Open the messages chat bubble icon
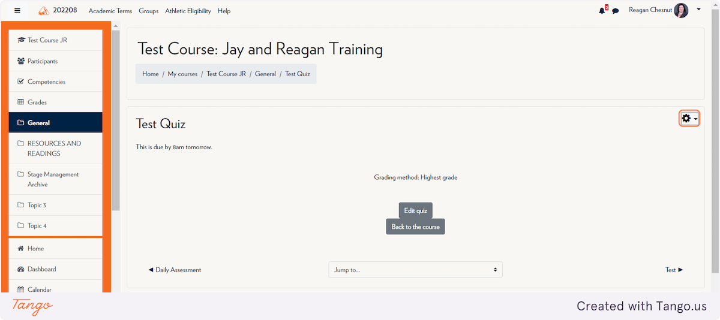720x320 pixels. (616, 11)
